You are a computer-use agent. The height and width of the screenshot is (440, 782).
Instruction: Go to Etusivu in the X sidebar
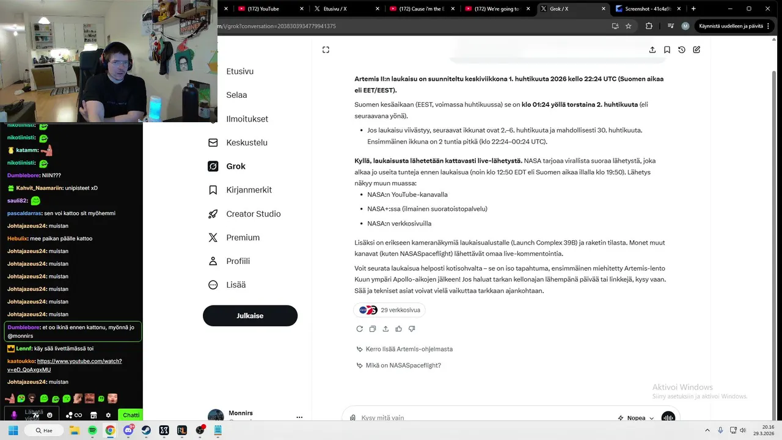pos(239,71)
